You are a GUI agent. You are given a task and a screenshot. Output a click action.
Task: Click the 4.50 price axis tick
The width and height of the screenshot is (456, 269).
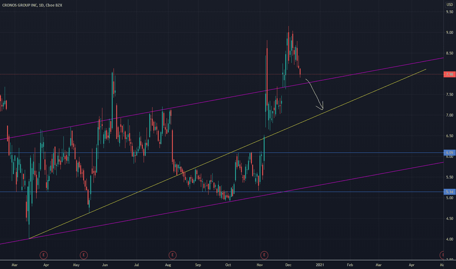[450, 219]
